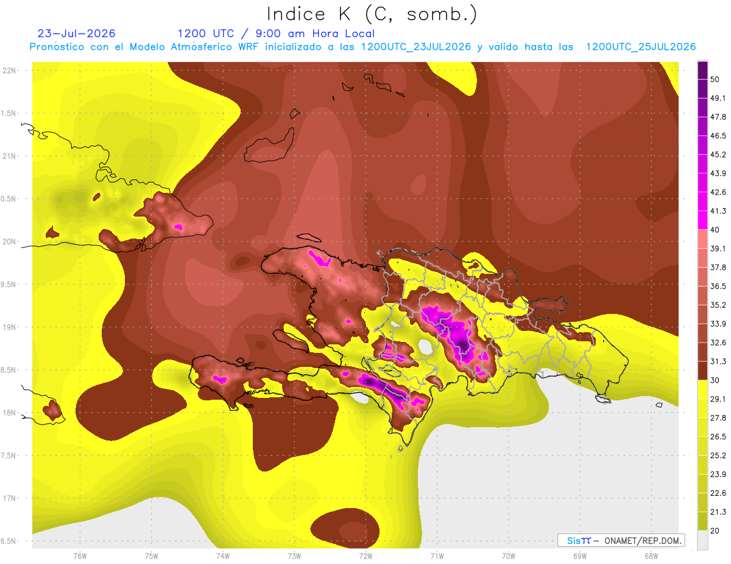Click the colorbar label "45.2"
The image size is (731, 564).
coord(718,155)
